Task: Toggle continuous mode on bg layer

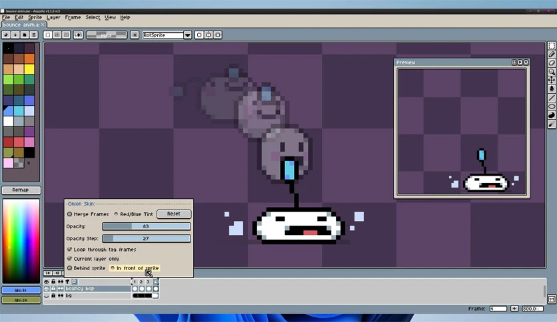Action: [x=61, y=296]
